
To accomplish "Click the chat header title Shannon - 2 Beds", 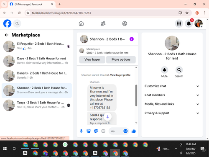I will 107,39.
